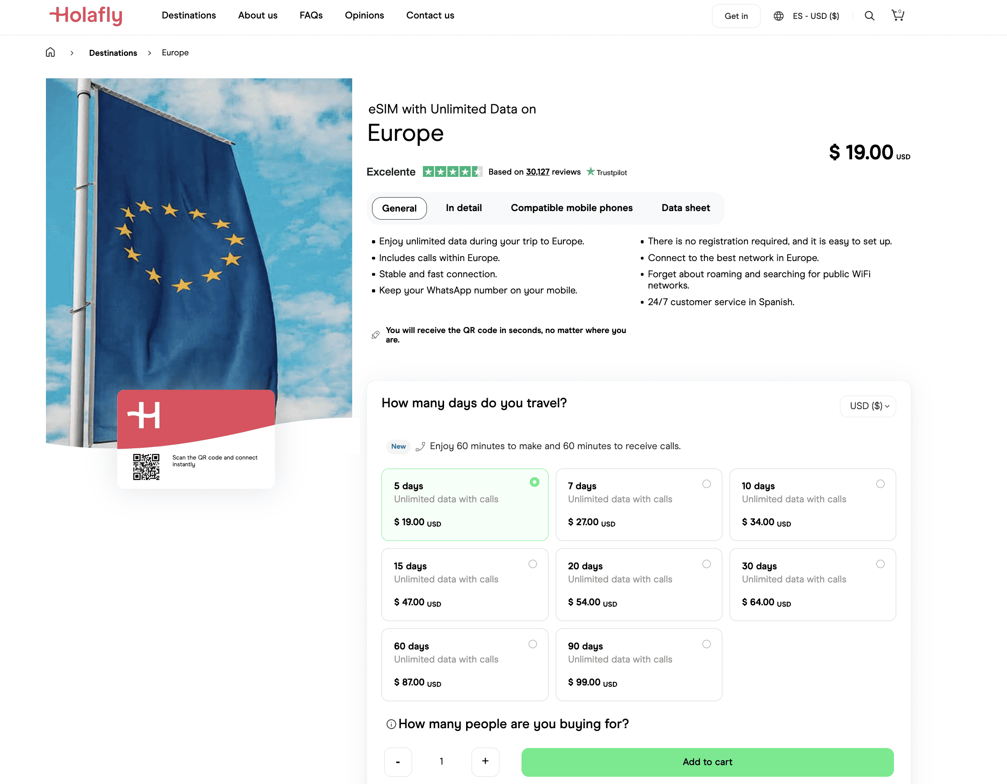Click the Trustpilot star icon

point(591,171)
